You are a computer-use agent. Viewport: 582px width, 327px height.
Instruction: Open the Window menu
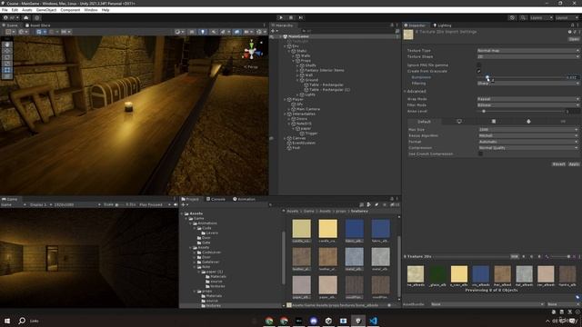pyautogui.click(x=91, y=10)
